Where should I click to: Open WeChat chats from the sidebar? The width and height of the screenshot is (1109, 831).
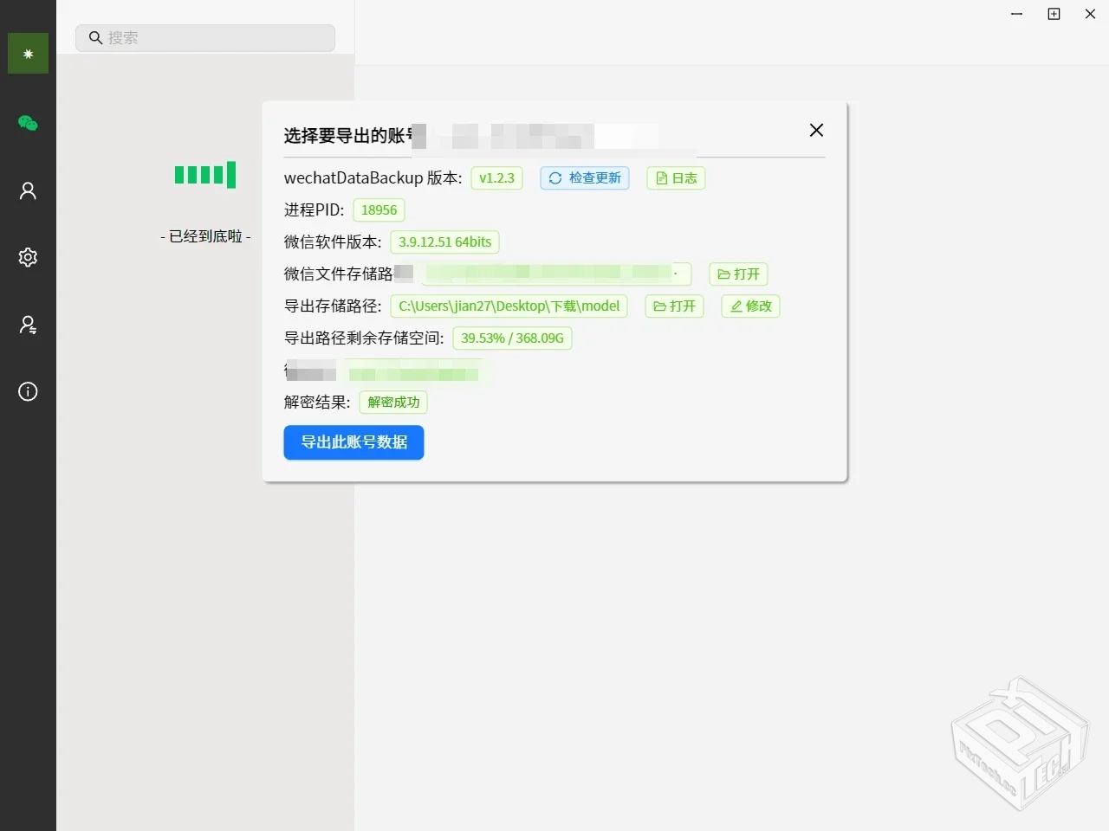tap(28, 124)
